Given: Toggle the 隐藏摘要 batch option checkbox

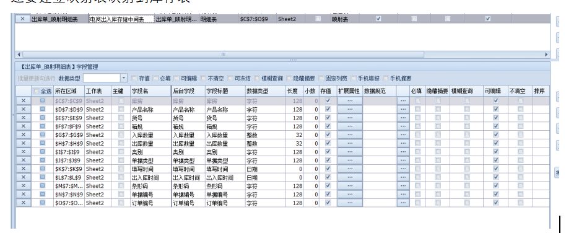Looking at the screenshot, I should click(x=289, y=78).
